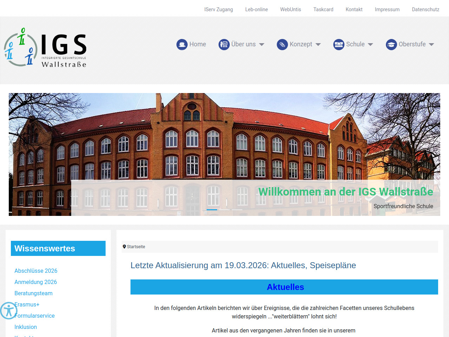Click the school building banner image

[224, 140]
